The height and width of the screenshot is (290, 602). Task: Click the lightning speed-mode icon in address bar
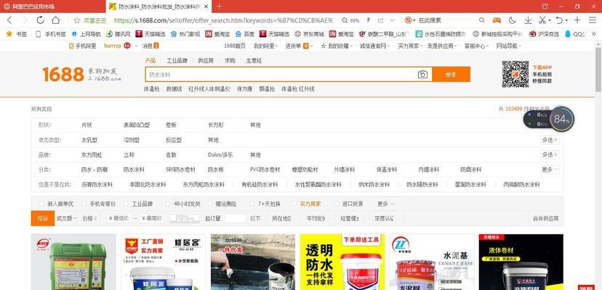point(369,20)
